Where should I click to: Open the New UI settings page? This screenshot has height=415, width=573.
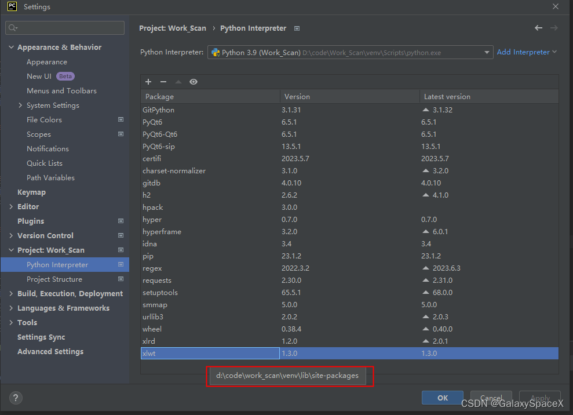tap(39, 76)
